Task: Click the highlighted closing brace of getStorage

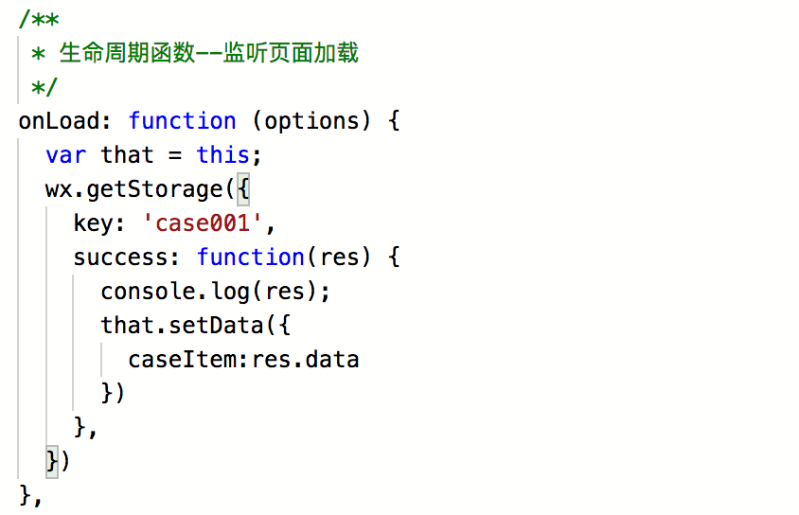Action: pyautogui.click(x=52, y=461)
